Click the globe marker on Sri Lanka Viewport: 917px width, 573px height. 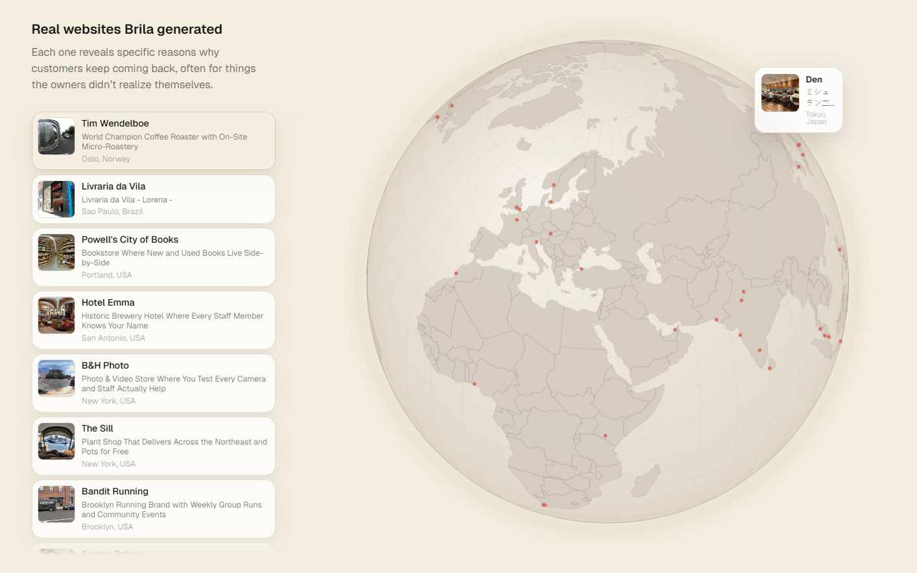click(770, 368)
